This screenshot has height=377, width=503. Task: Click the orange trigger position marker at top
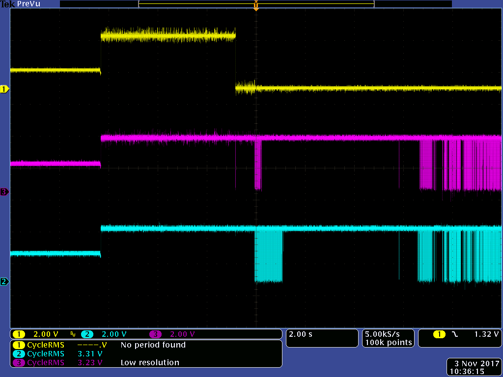(x=256, y=5)
